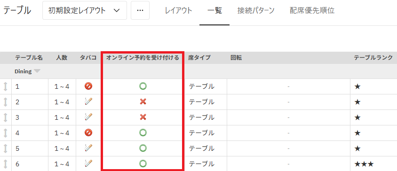Click the reorder handle for table 1
This screenshot has width=397, height=171.
pos(6,86)
